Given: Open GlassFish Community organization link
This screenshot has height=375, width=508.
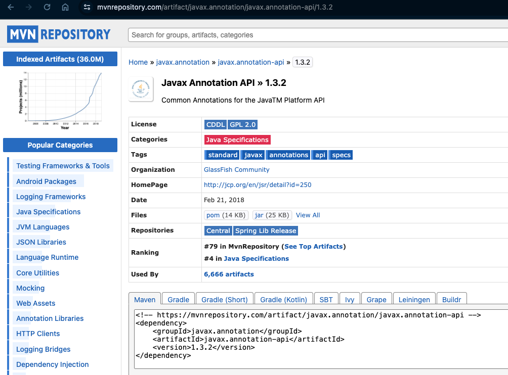Looking at the screenshot, I should coord(236,169).
